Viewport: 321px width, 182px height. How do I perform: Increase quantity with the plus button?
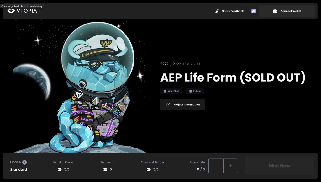point(230,166)
